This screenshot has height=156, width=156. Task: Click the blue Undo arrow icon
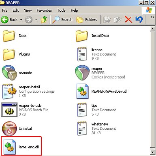click(139, 20)
